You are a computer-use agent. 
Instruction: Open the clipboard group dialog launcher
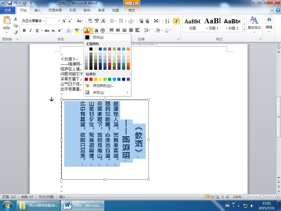[17, 39]
